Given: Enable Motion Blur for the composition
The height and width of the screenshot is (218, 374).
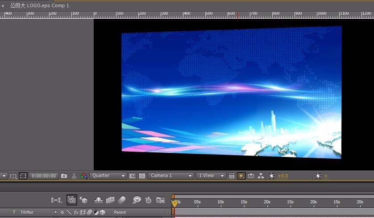Looking at the screenshot, I should coord(122,200).
